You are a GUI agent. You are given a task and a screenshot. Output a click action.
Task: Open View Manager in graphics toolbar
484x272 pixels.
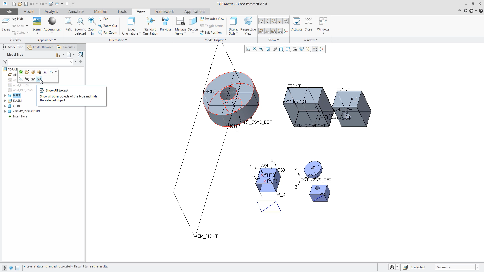pyautogui.click(x=295, y=49)
